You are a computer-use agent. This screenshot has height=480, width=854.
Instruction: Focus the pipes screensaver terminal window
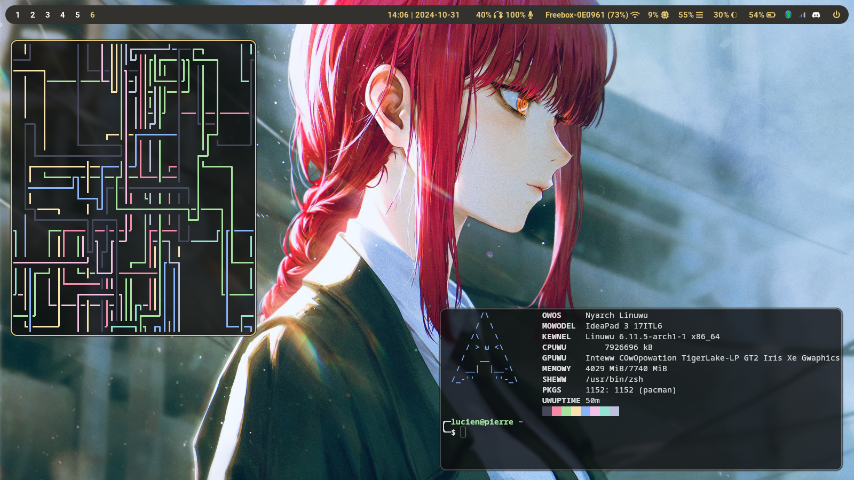[x=133, y=188]
